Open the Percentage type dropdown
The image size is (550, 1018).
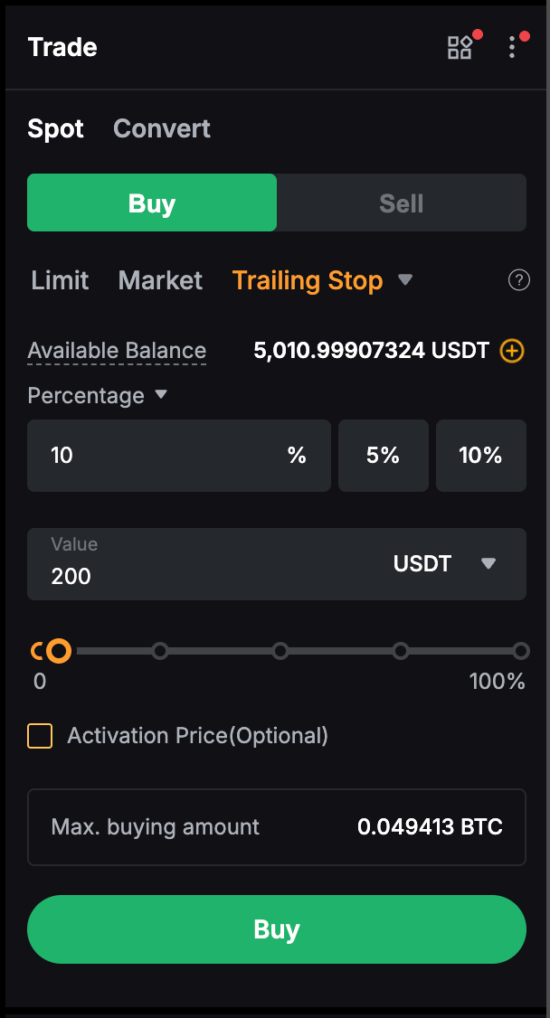(x=161, y=395)
